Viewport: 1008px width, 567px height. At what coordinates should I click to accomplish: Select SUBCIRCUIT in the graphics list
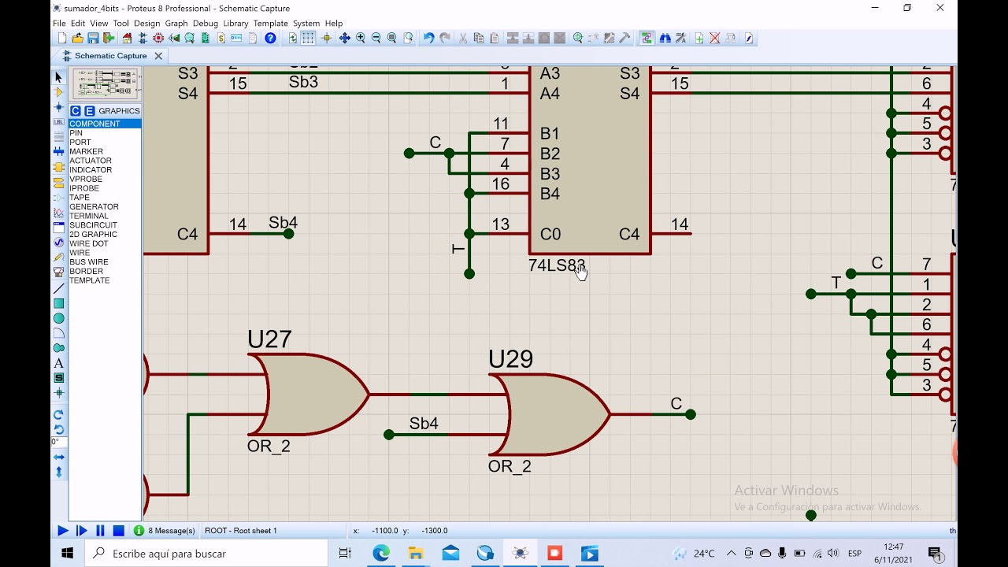click(x=105, y=225)
